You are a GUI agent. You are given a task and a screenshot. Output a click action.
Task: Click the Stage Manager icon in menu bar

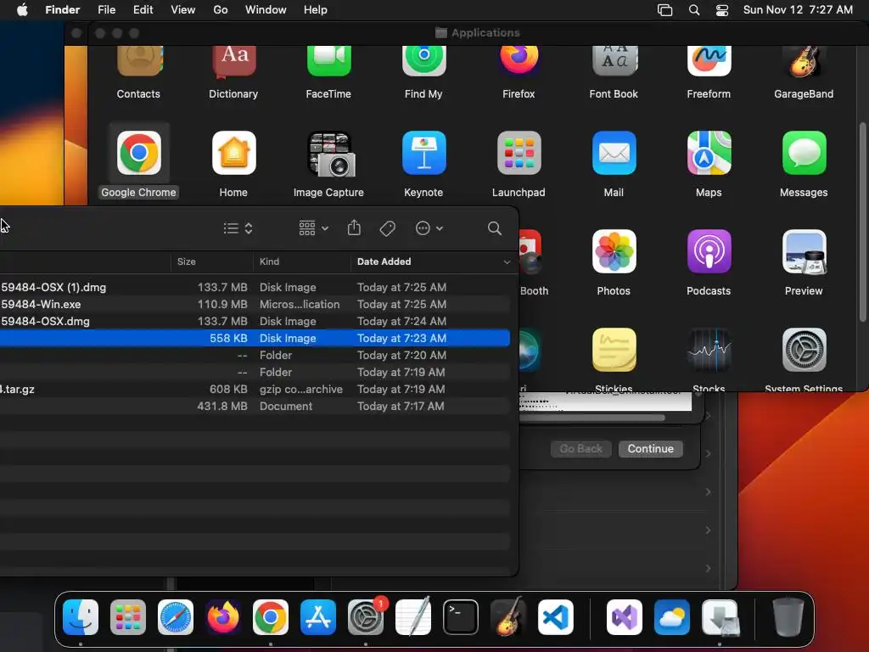point(664,10)
